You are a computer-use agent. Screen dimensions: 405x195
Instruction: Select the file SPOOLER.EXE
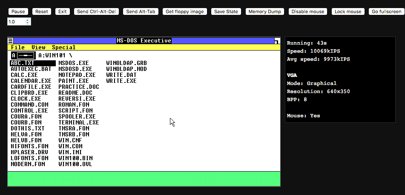[77, 116]
